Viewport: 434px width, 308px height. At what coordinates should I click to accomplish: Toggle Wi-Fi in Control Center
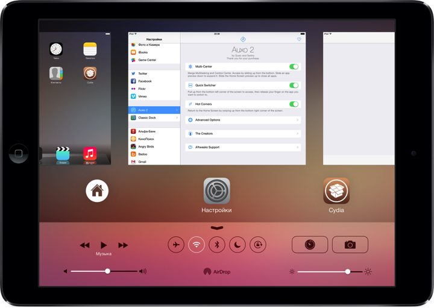click(197, 245)
